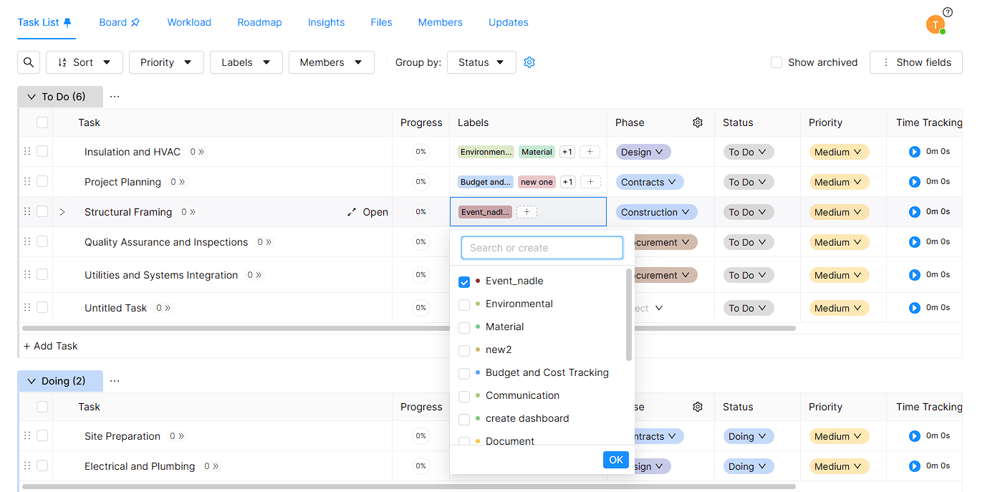Expand Structural Framing subtasks
The width and height of the screenshot is (1000, 492).
[x=62, y=212]
